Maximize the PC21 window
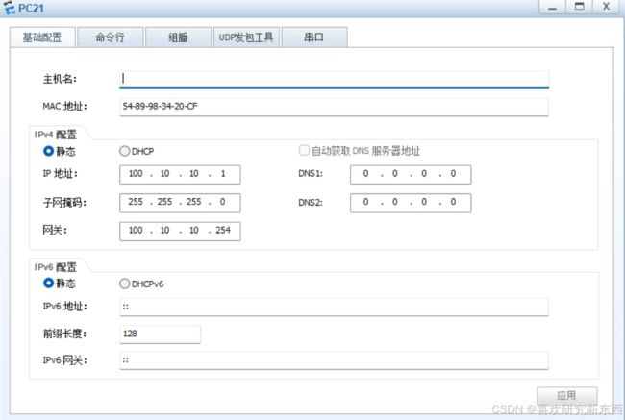The image size is (625, 420). [x=579, y=7]
